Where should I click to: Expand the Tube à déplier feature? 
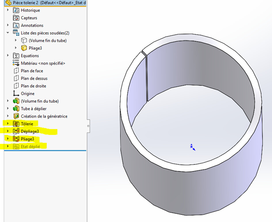point(8,108)
